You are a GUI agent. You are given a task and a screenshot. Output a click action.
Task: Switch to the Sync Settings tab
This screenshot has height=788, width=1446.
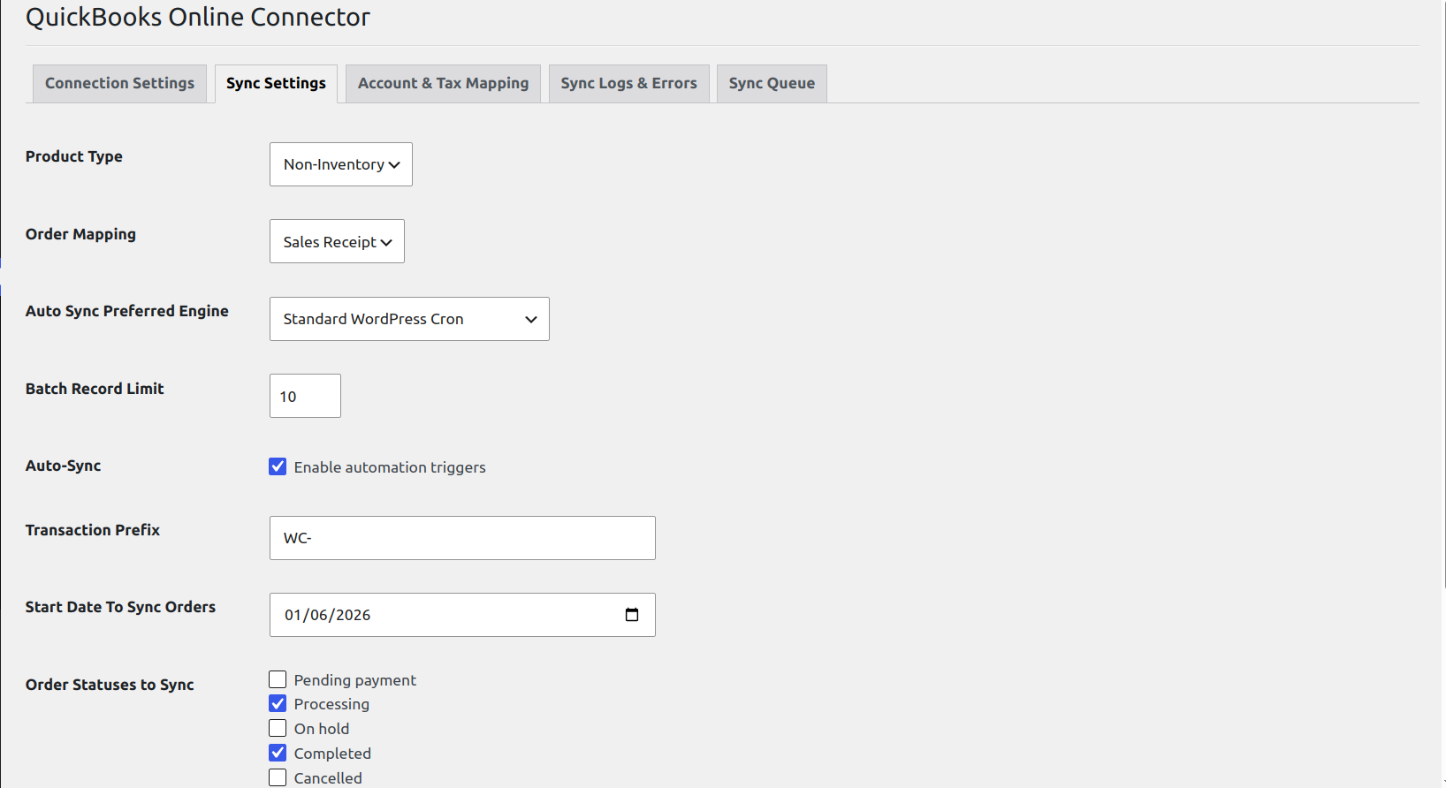pyautogui.click(x=276, y=83)
